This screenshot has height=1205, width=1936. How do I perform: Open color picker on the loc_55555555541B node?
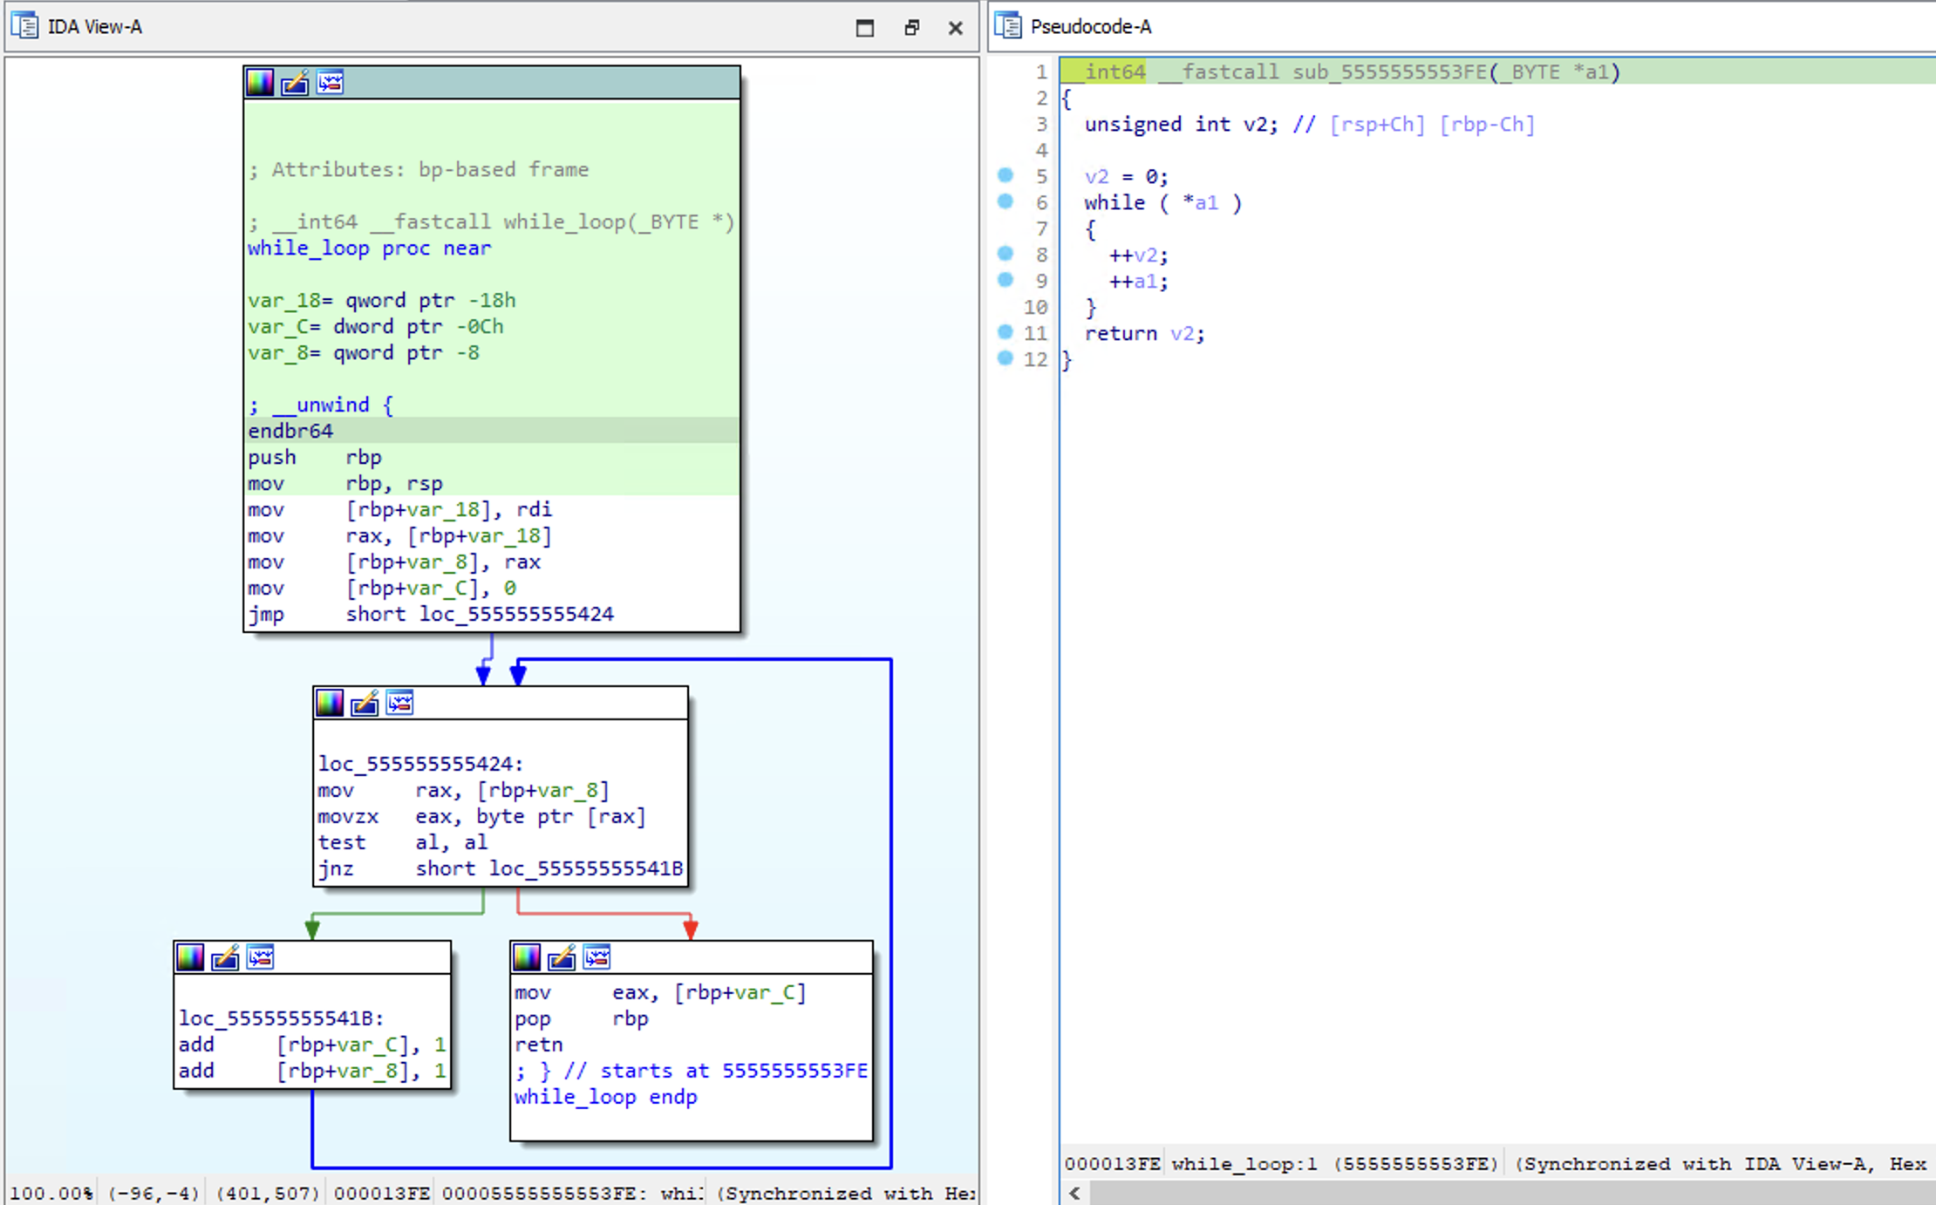[x=190, y=957]
